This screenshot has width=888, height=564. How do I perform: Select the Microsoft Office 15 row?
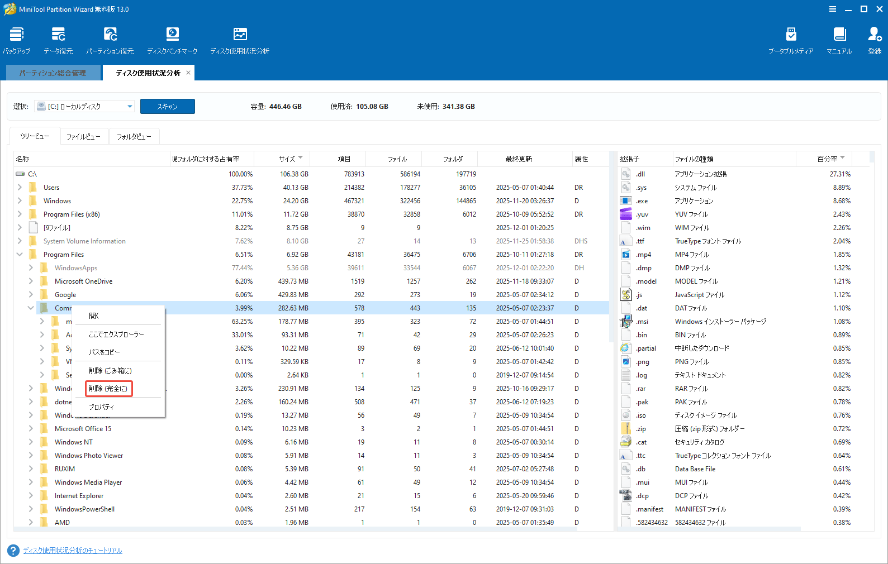point(311,428)
